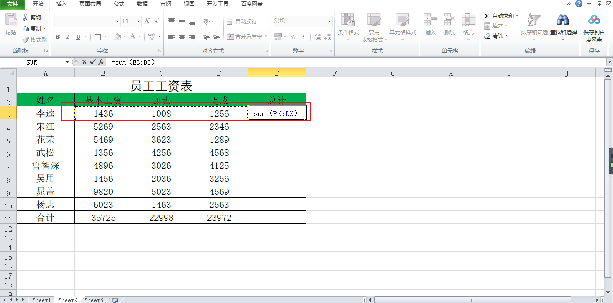Viewport: 613px width, 303px height.
Task: Click the Insert cells (插入) icon
Action: pyautogui.click(x=431, y=20)
